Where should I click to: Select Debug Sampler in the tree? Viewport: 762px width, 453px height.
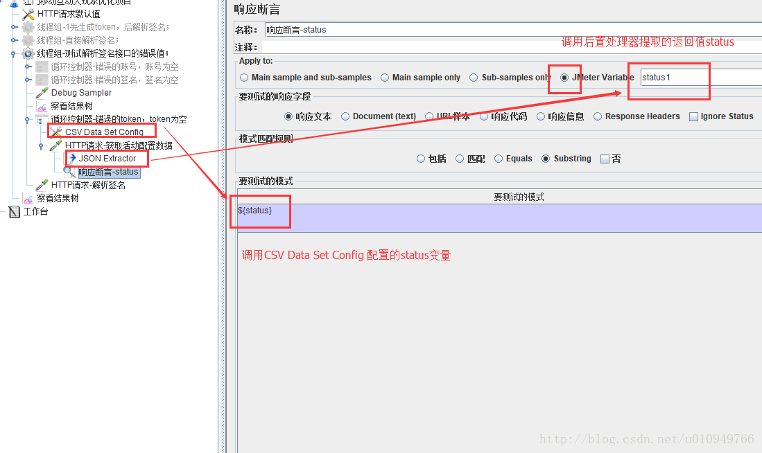[81, 93]
